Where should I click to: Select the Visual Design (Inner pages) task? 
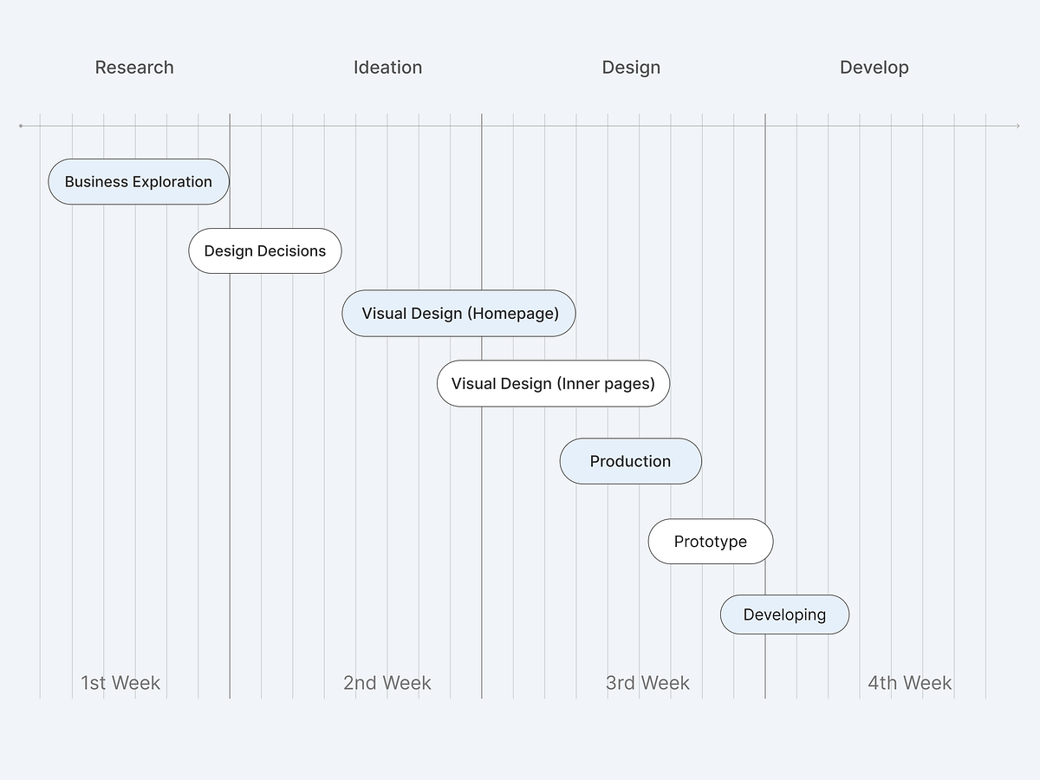coord(553,384)
